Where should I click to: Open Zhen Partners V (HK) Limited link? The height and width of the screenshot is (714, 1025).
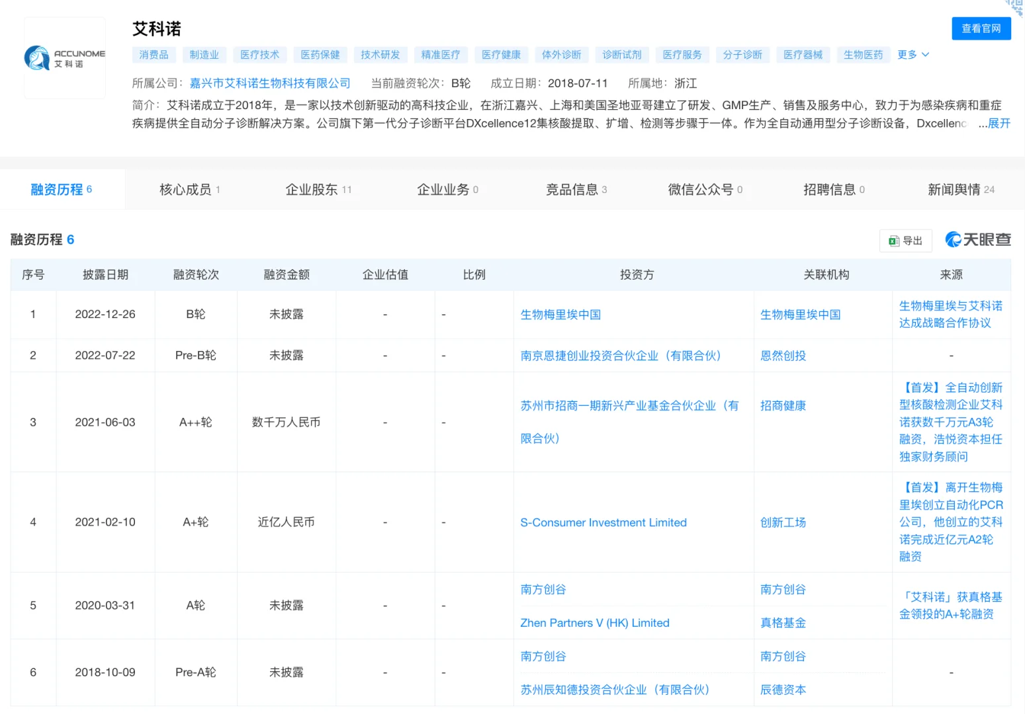pyautogui.click(x=595, y=623)
